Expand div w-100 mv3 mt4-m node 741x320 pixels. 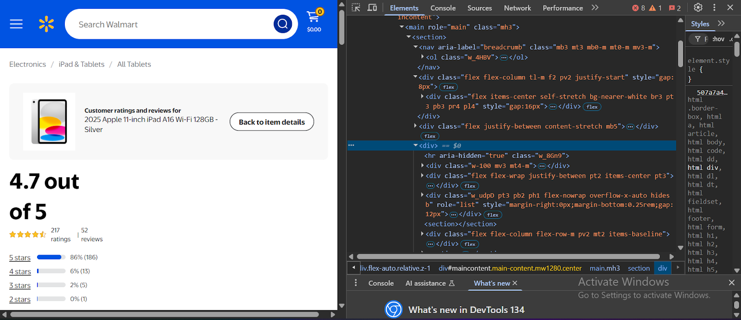pos(422,165)
